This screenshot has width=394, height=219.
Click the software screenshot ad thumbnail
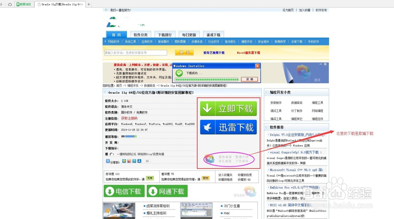(x=196, y=211)
